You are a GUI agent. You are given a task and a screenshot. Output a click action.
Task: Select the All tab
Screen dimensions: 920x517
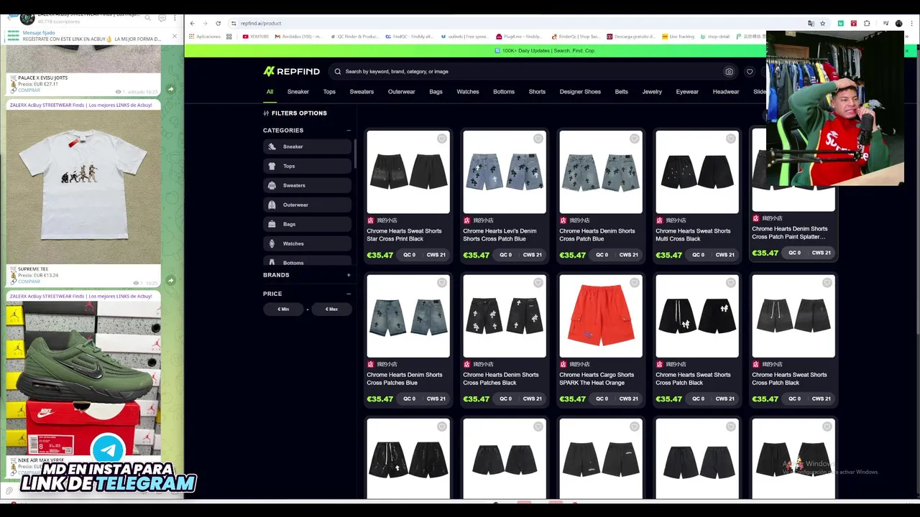click(270, 92)
